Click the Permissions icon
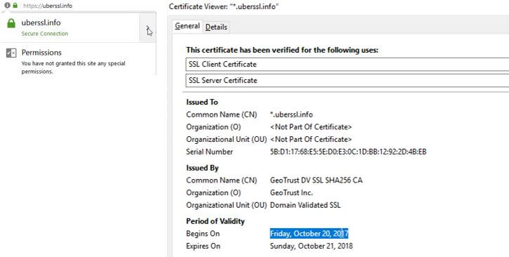Viewport: 509px width, 257px height. [x=11, y=53]
